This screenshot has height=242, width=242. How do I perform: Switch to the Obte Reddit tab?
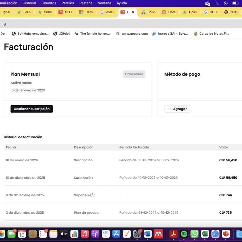[169, 12]
